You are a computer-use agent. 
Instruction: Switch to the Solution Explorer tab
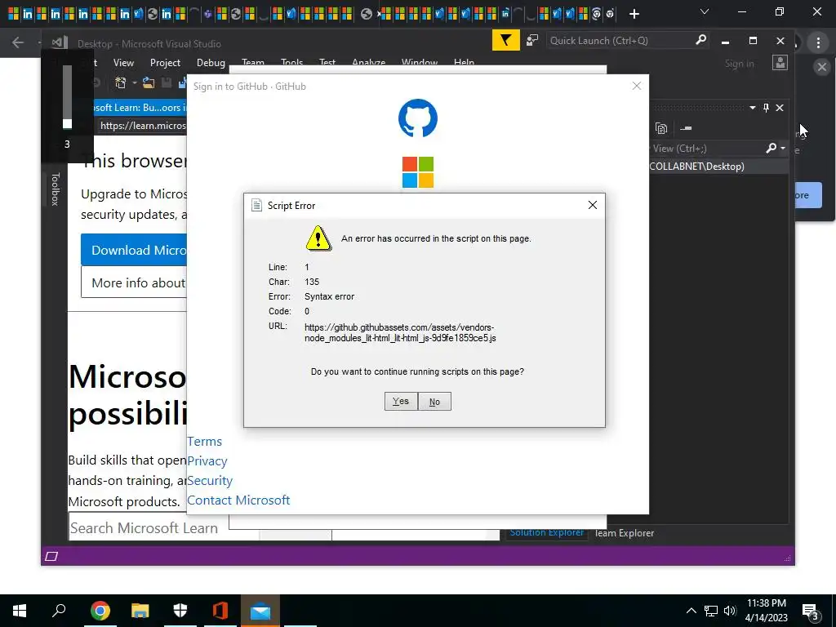pyautogui.click(x=546, y=532)
